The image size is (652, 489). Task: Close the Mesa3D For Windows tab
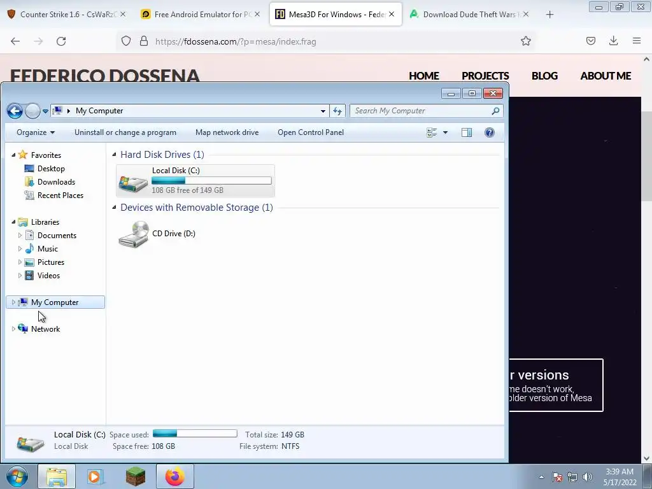point(392,14)
